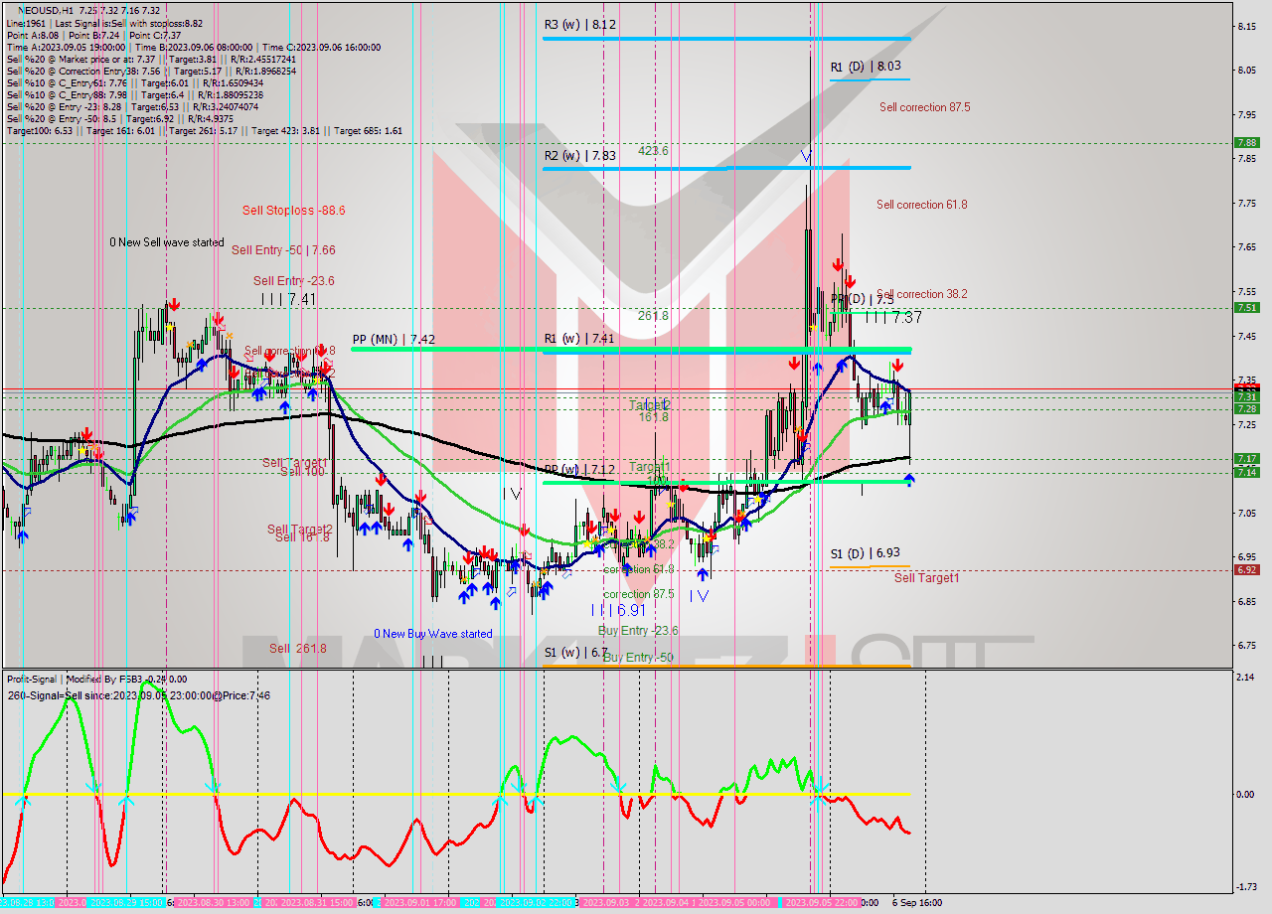Click the 'R3 (w) | 8.12' pivot label

click(x=580, y=25)
